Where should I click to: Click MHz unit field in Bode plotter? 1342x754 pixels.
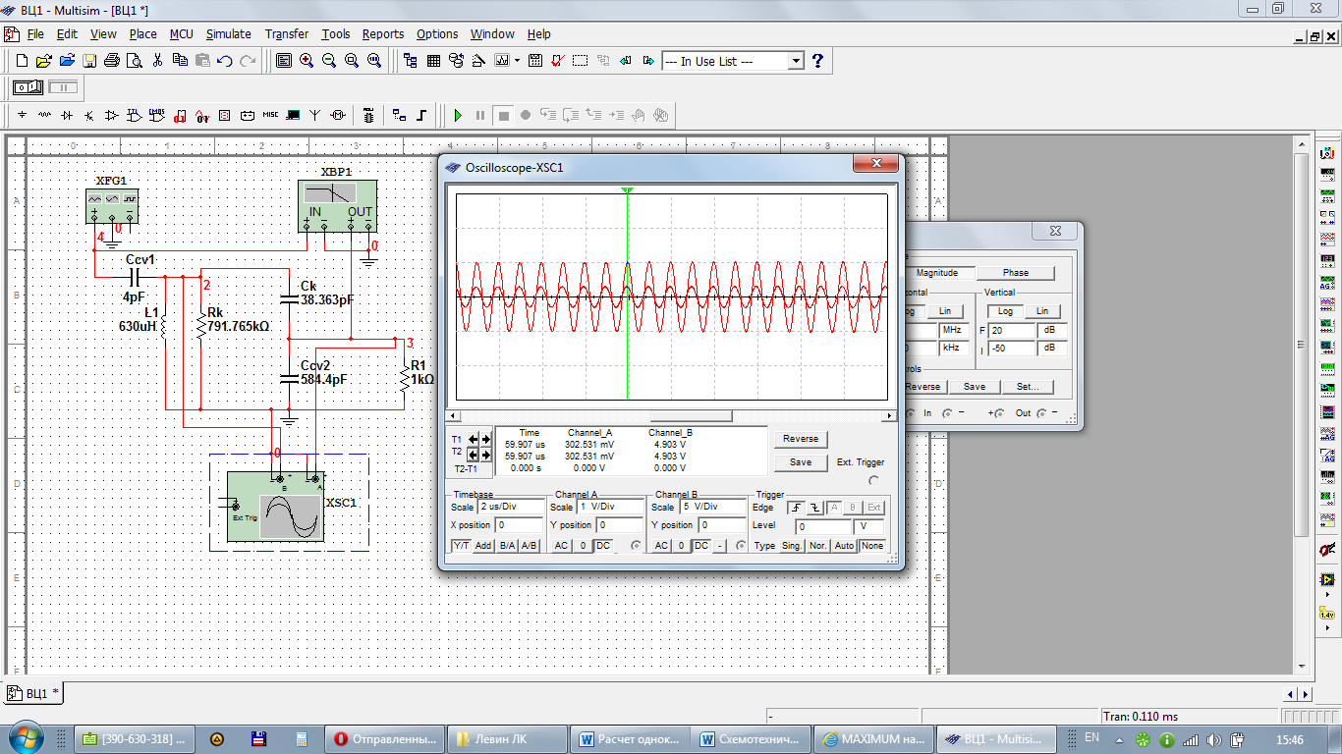955,330
